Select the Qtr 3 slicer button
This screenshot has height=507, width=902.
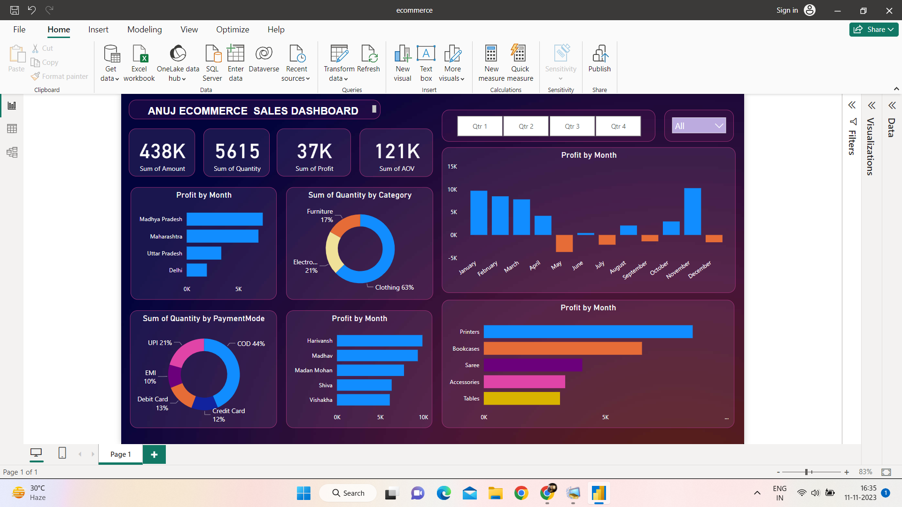(x=572, y=126)
